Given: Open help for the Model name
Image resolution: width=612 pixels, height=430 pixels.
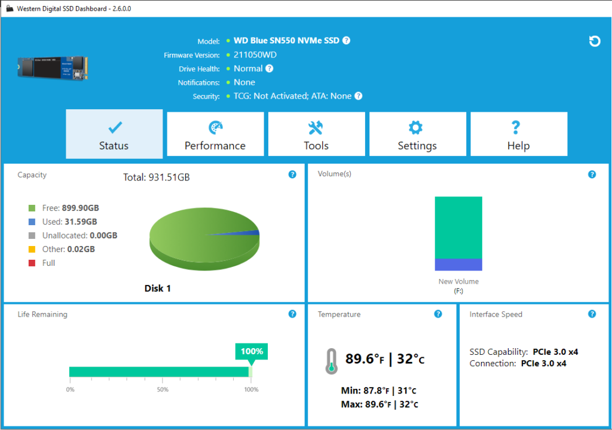Looking at the screenshot, I should (x=346, y=41).
